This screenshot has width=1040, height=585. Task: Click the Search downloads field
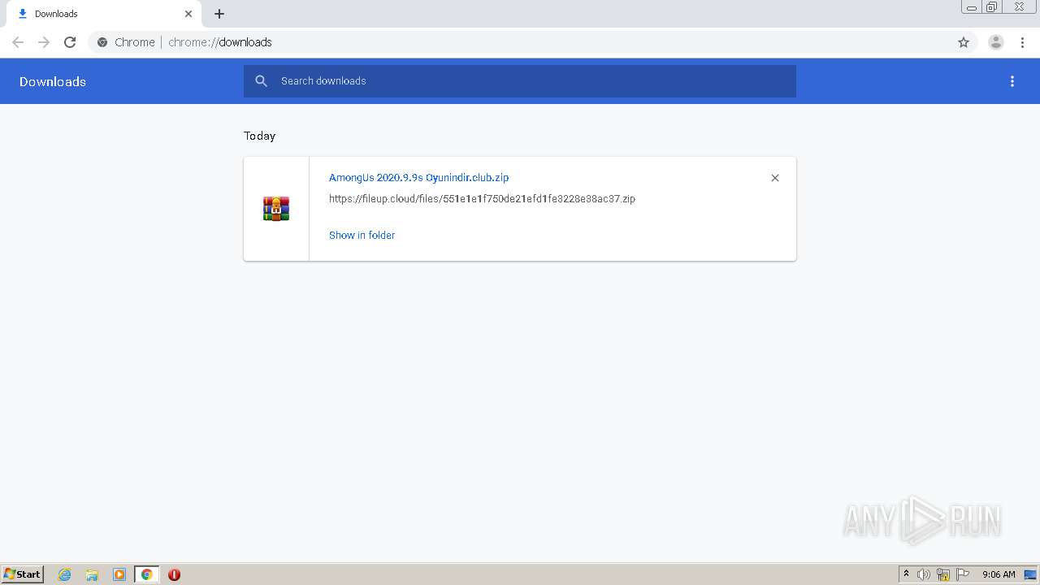[520, 81]
